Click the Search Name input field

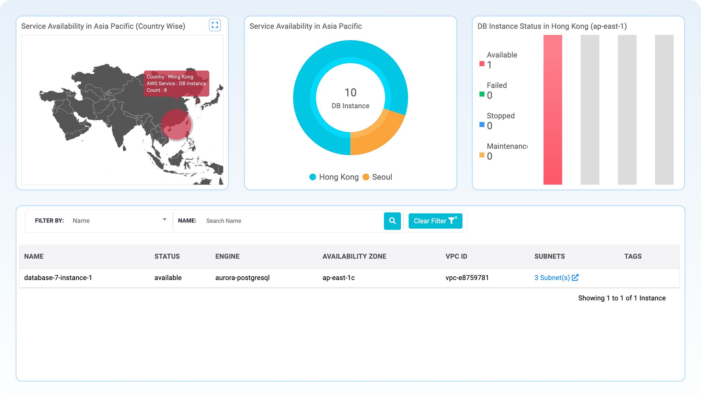pyautogui.click(x=273, y=221)
